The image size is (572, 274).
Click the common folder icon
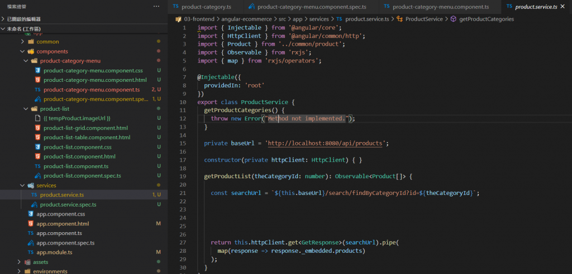(x=31, y=42)
